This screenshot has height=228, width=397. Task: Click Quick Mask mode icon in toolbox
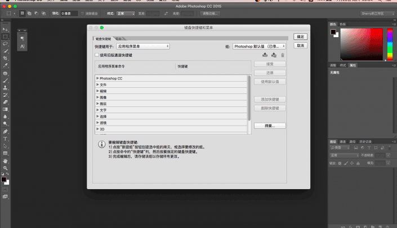coord(5,189)
